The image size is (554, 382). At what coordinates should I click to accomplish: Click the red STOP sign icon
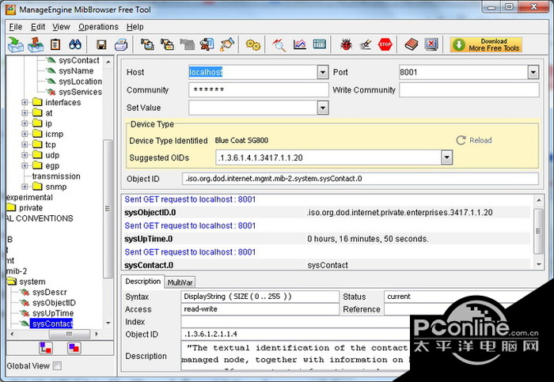click(385, 44)
